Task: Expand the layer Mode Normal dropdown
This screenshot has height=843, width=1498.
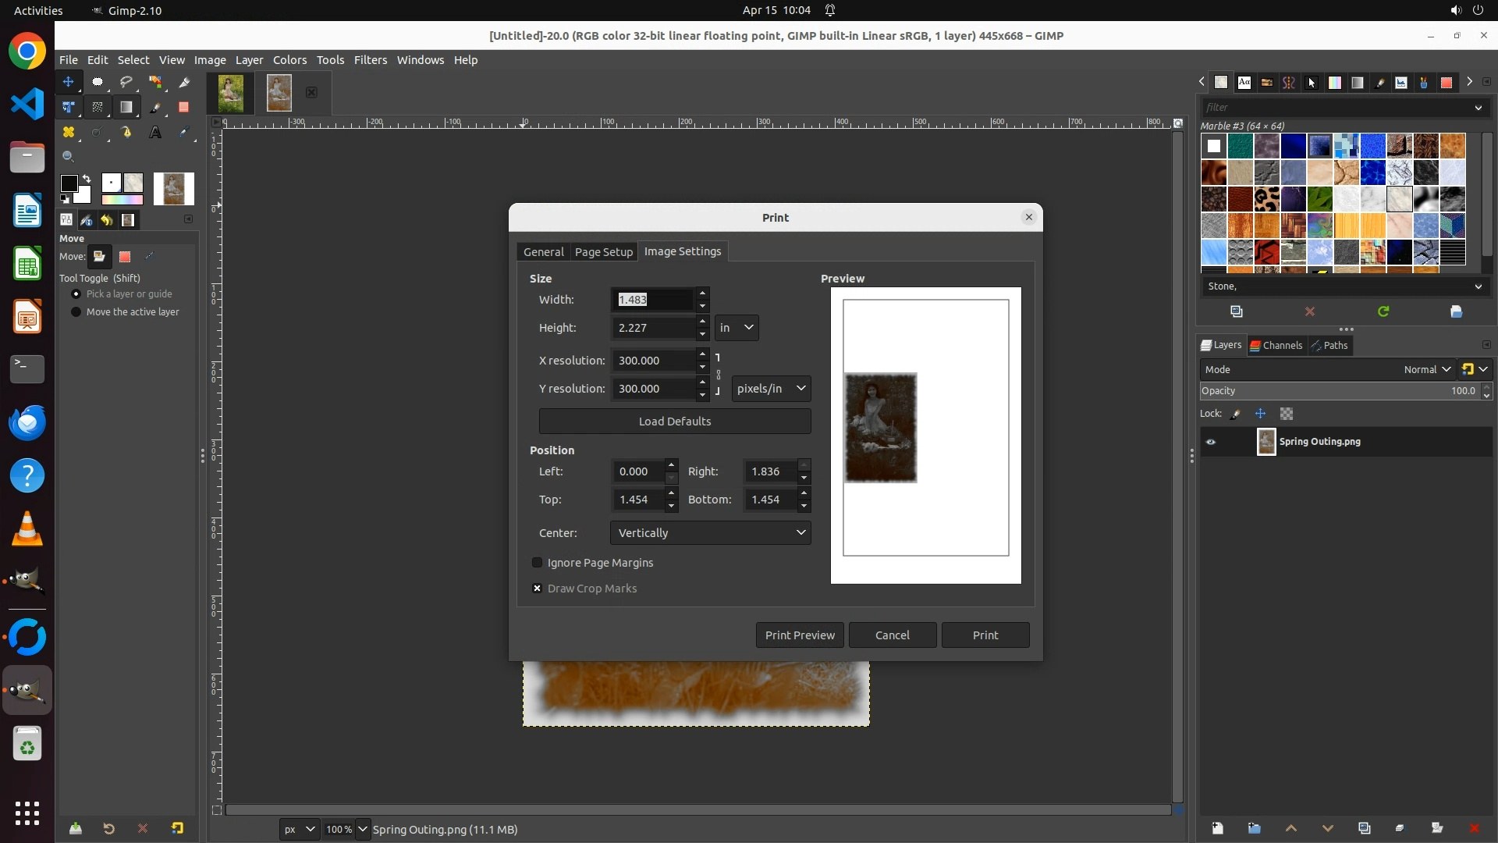Action: coord(1426,370)
